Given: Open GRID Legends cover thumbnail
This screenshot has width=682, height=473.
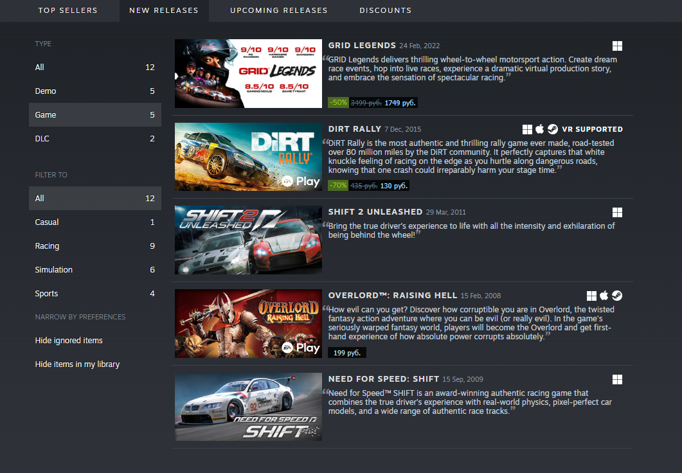Looking at the screenshot, I should pos(248,73).
